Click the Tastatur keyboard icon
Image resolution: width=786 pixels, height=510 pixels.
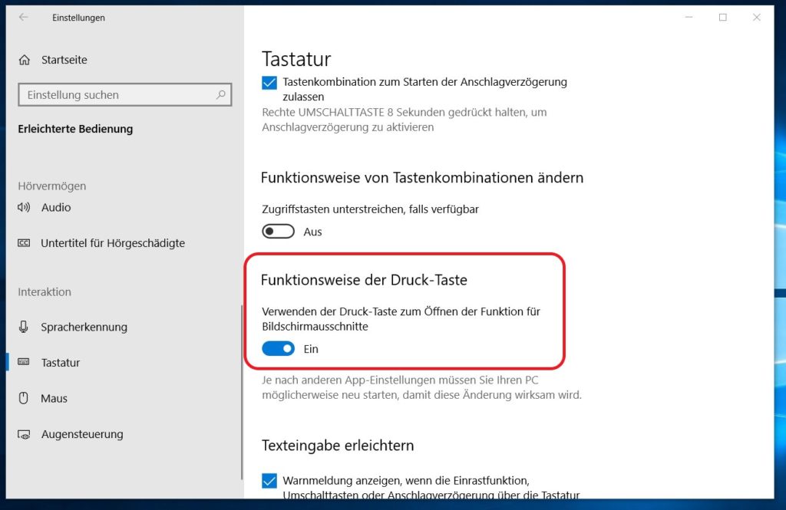tap(24, 362)
